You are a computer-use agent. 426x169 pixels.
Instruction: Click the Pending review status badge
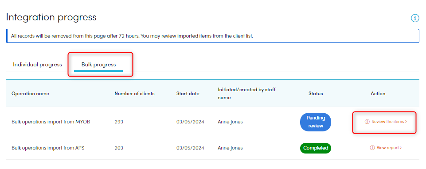316,122
